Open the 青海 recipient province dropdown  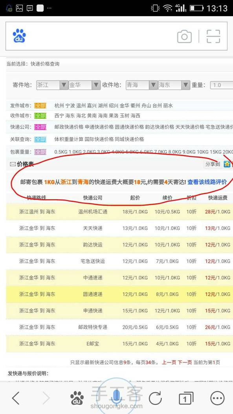point(142,85)
